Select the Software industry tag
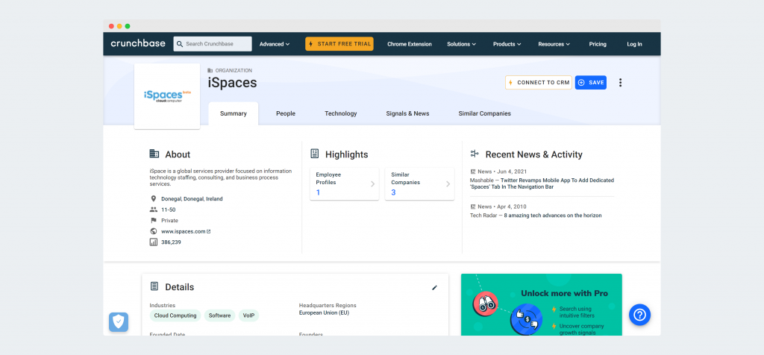764x355 pixels. tap(220, 315)
